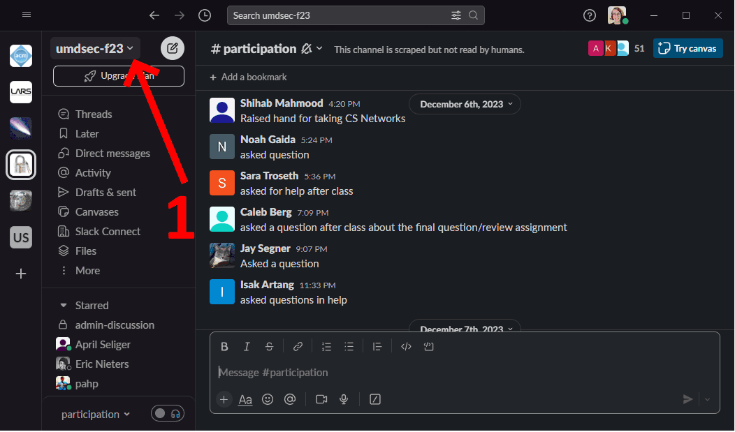Open the hamburger menu
Screen dimensions: 735x432
tap(27, 15)
